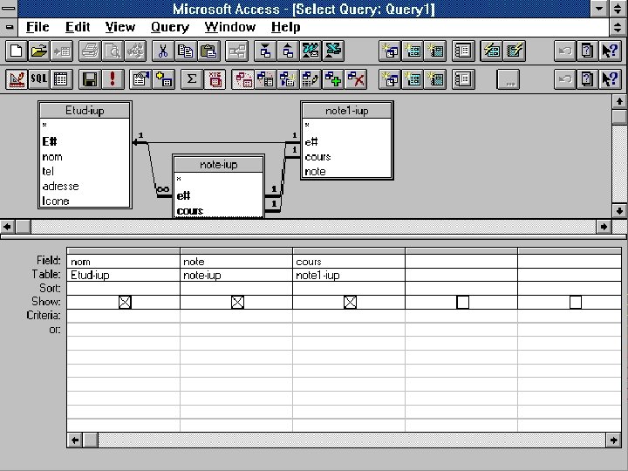Click Table cell showing note1-iup

(x=349, y=275)
